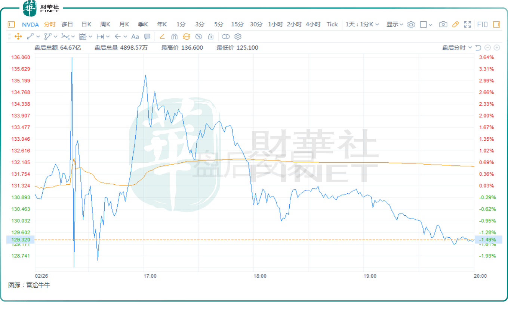Select the 1分 interval
Screen dimensions: 508x309
[x=181, y=24]
